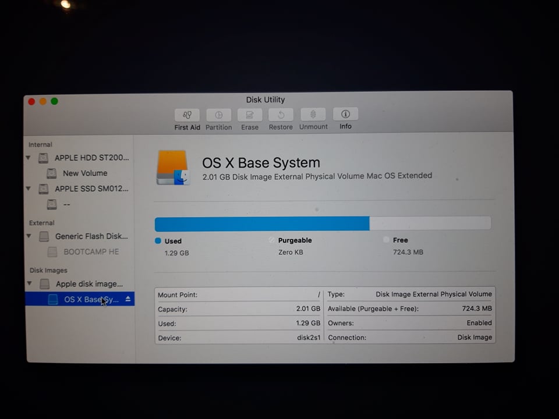Click the OS X Base System sidebar volume icon

pos(53,300)
